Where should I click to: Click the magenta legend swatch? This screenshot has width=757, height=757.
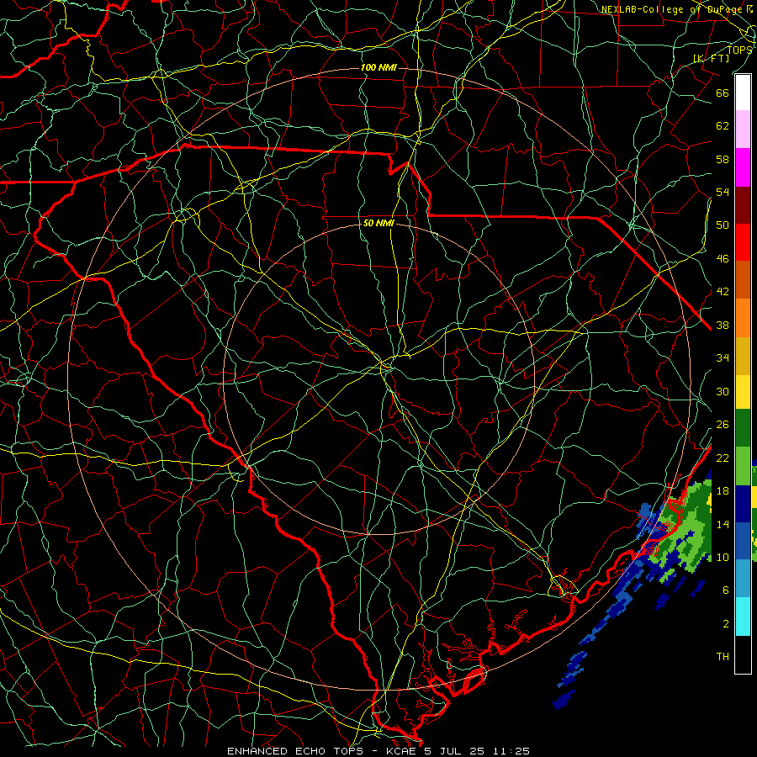point(743,167)
